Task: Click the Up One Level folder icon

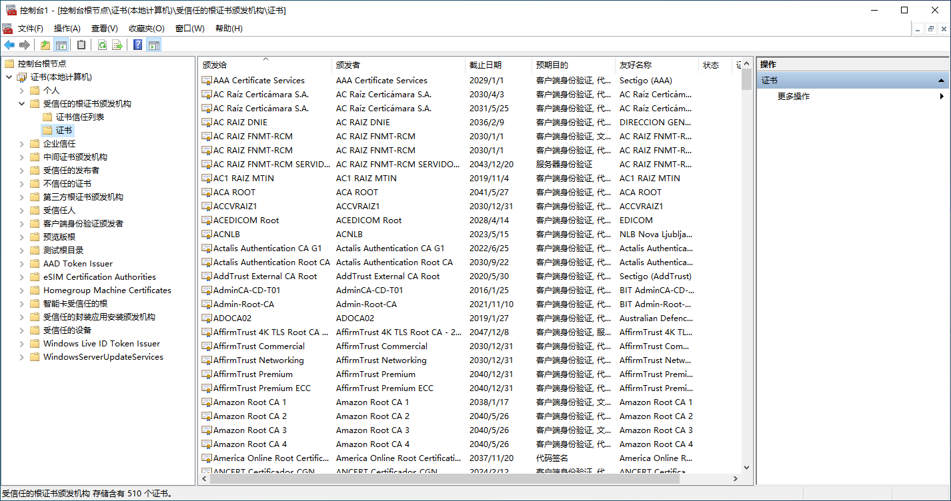Action: pyautogui.click(x=45, y=45)
